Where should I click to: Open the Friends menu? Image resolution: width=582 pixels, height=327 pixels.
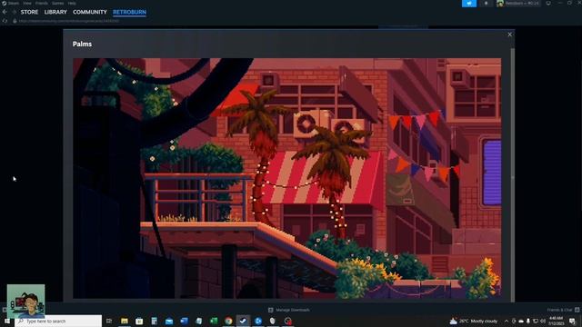tap(42, 3)
